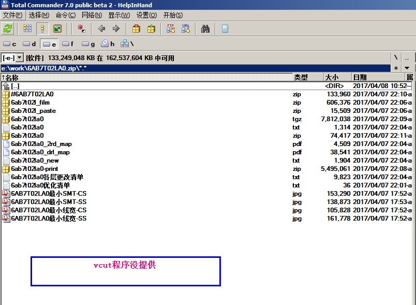
Task: Open the 设置(O) menu
Action: pyautogui.click(x=147, y=15)
